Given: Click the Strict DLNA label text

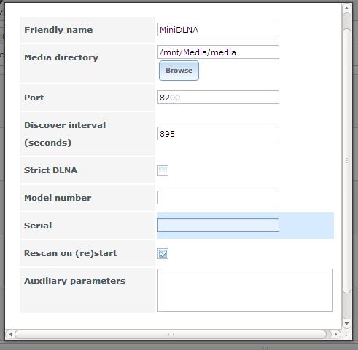Looking at the screenshot, I should click(x=50, y=170).
